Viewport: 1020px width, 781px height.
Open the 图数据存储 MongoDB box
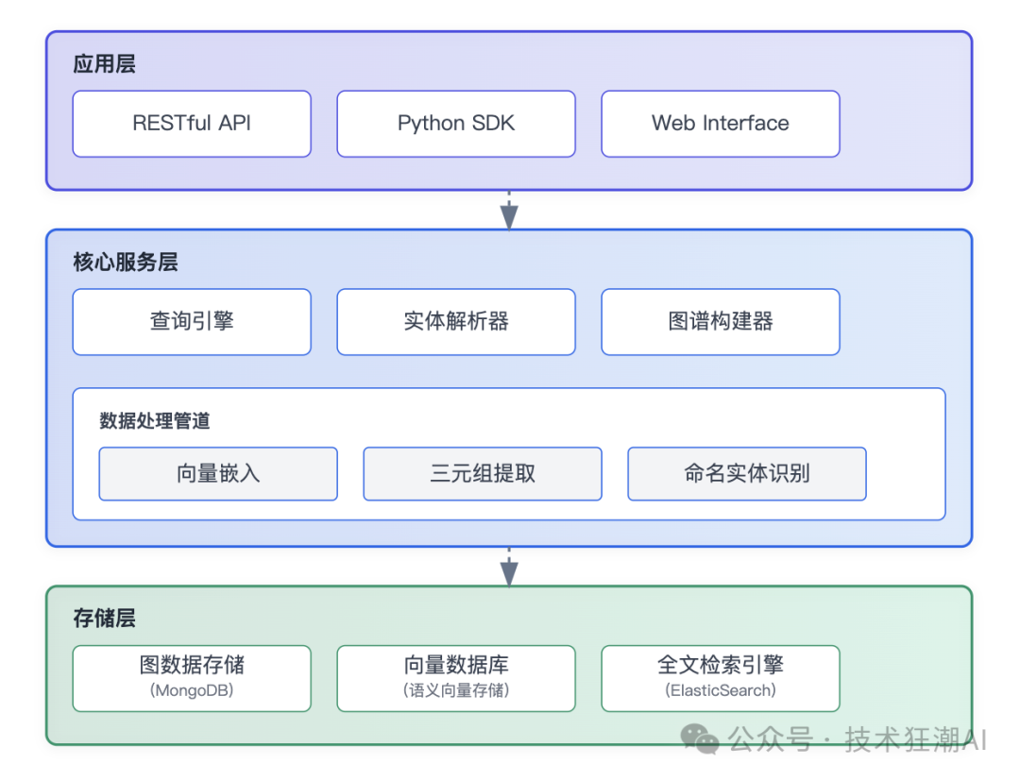coord(192,678)
